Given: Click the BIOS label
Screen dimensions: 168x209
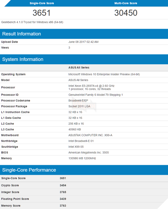Looking at the screenshot, I should (5, 153).
